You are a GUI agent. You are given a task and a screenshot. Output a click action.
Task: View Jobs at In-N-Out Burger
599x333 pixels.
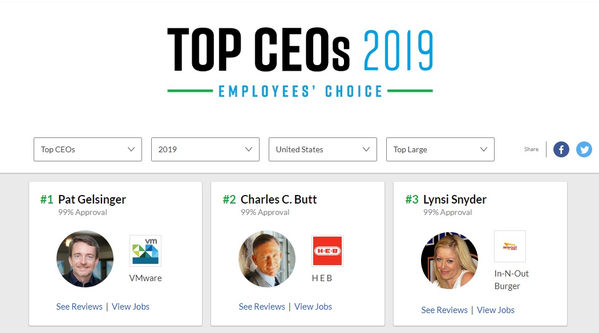click(x=496, y=310)
